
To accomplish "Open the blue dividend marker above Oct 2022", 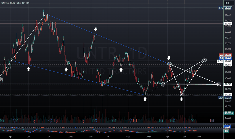I will [50, 121].
